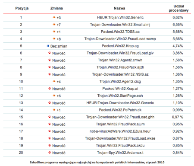Select Packed.Win32.Krap.ag entry
Screen dimensions: 194x166
pos(120,46)
